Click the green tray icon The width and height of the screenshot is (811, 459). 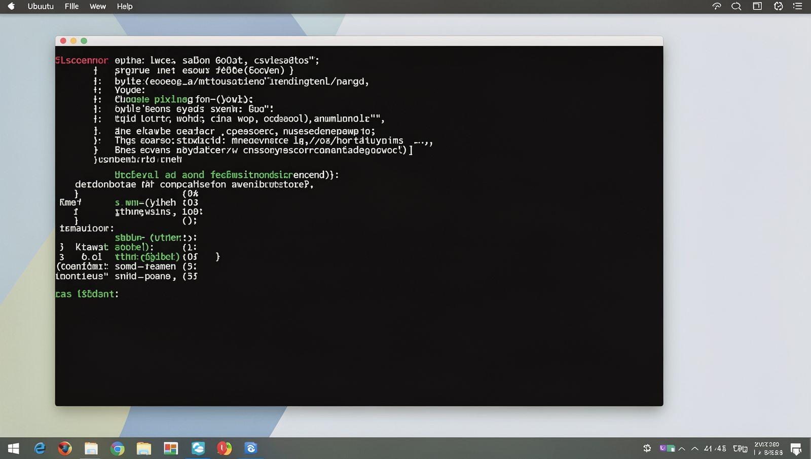[671, 448]
